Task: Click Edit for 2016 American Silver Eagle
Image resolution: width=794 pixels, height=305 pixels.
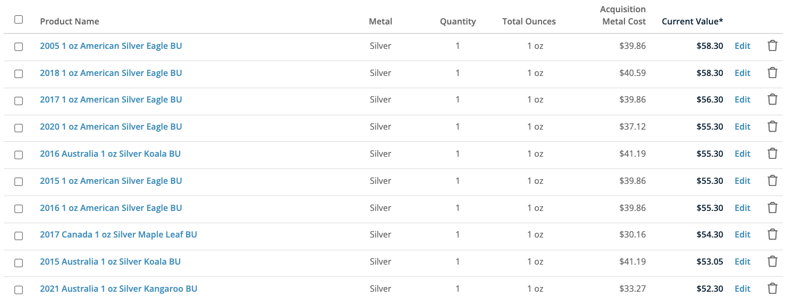Action: 742,208
